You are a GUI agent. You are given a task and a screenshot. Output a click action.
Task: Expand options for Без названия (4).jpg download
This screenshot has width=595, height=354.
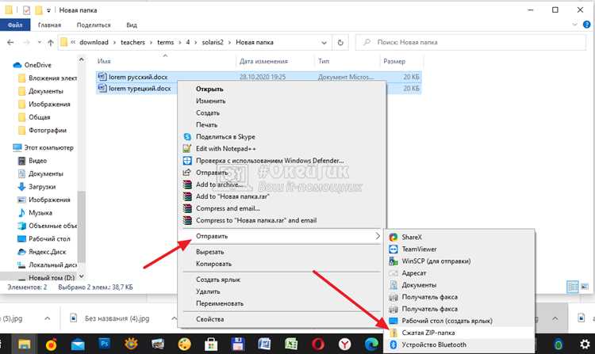(174, 318)
